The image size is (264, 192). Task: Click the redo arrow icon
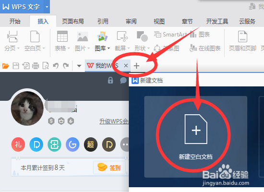coord(66,66)
